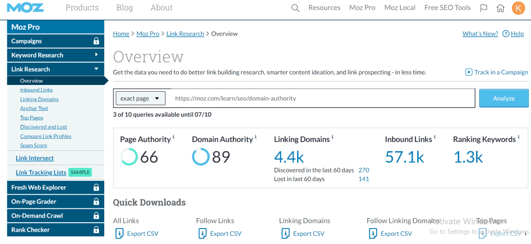
Task: Click Home breadcrumb link
Action: tap(121, 34)
